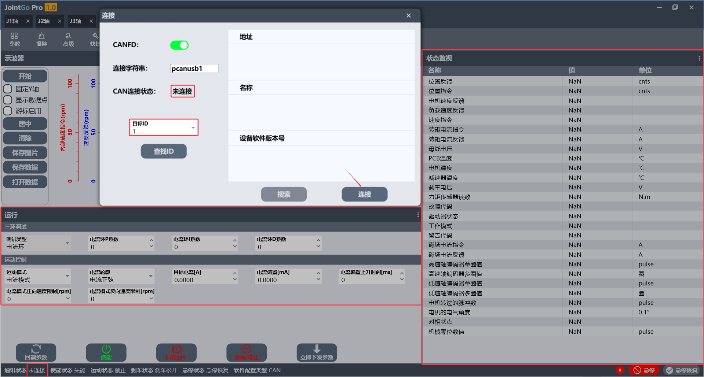Viewport: 704px width, 377px height.
Task: Click the 急停恢复 emergency stop recovery button
Action: click(x=682, y=370)
